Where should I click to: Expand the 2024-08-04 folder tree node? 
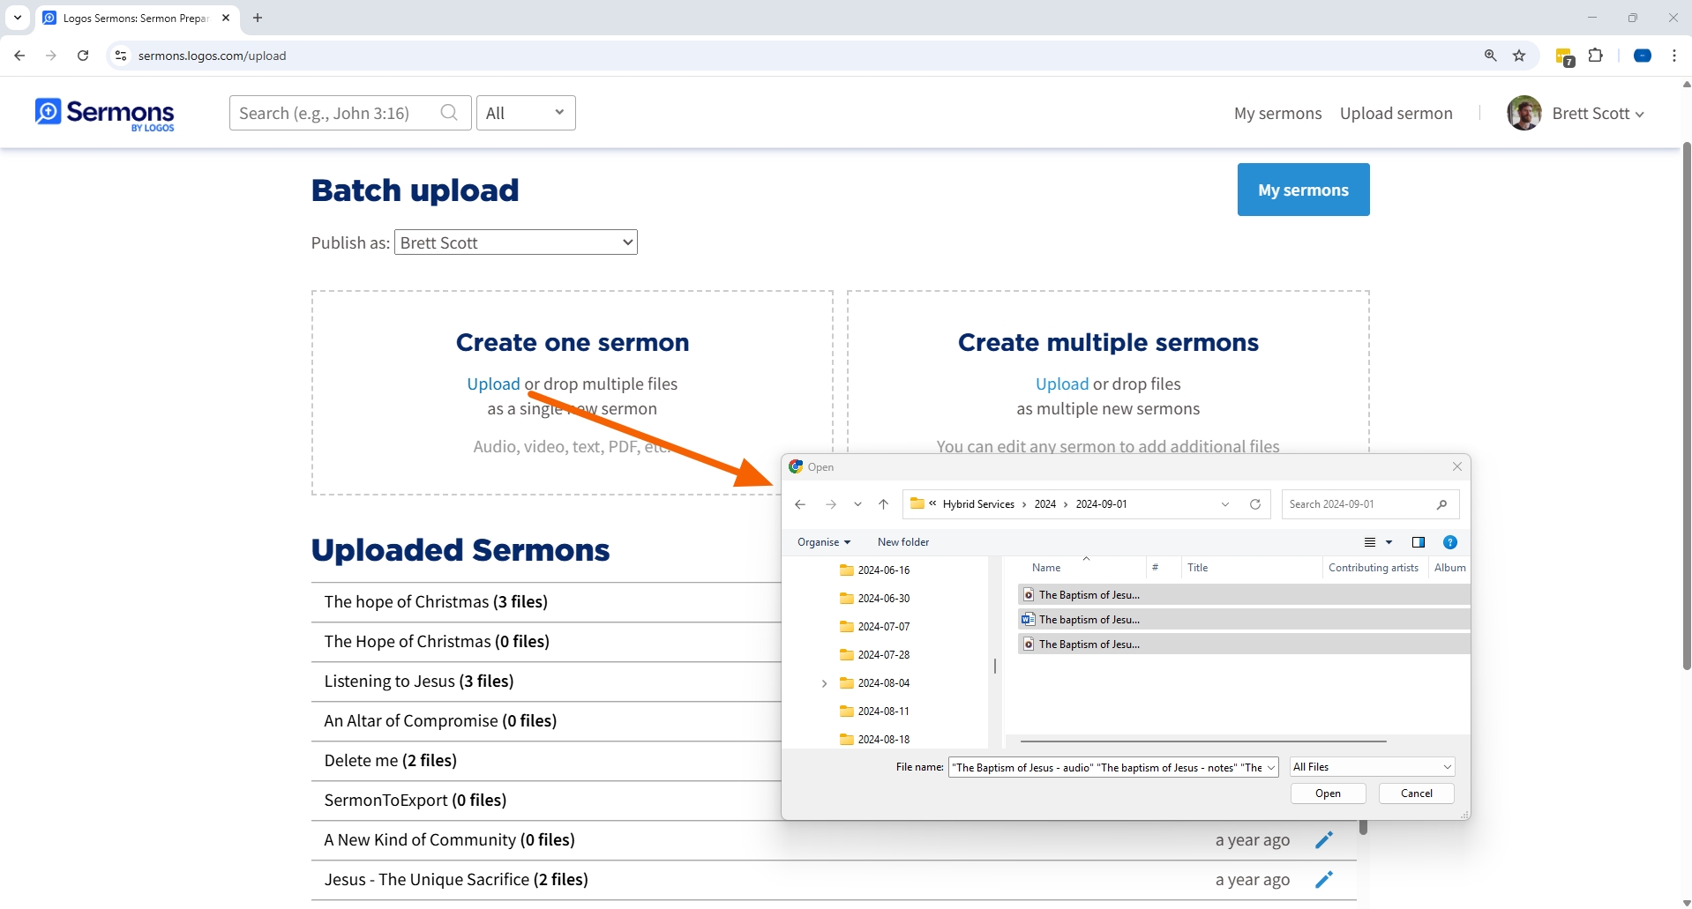point(824,683)
